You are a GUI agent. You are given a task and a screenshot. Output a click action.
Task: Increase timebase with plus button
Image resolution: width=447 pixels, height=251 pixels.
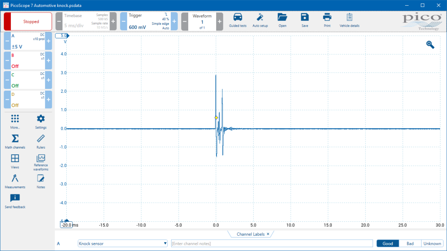click(x=113, y=21)
